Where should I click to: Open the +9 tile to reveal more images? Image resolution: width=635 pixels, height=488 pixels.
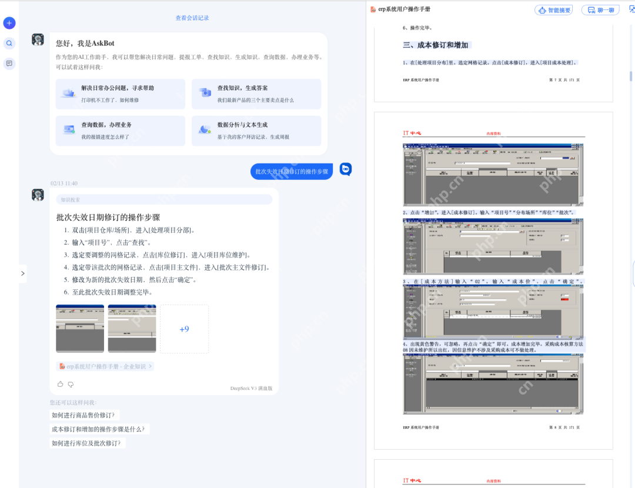click(184, 329)
